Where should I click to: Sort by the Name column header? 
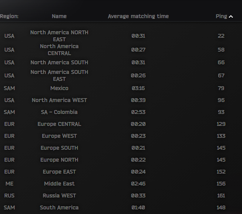[x=59, y=16]
